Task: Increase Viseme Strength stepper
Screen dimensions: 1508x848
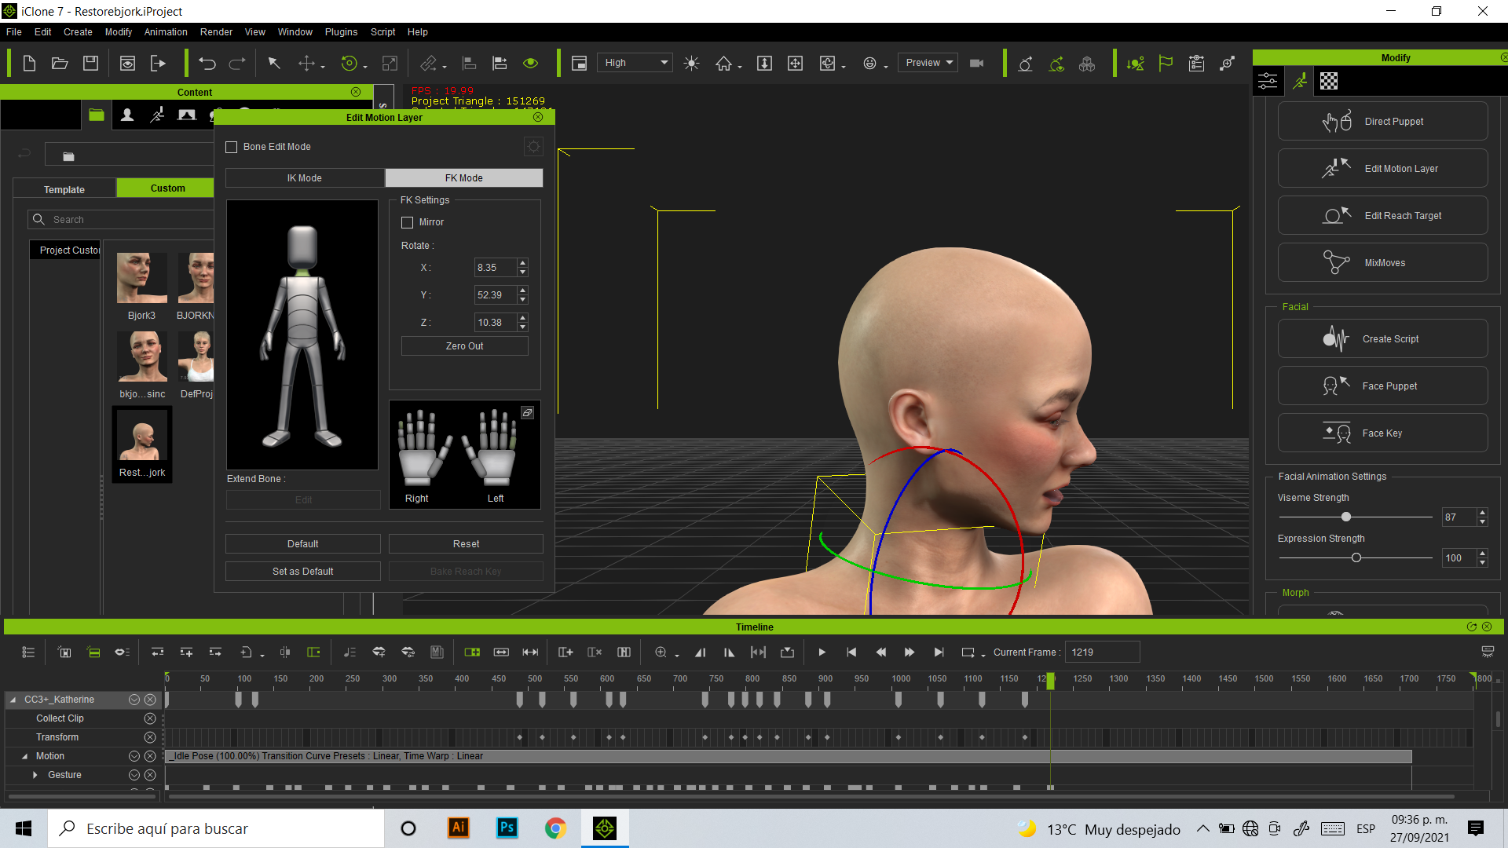Action: [x=1482, y=513]
